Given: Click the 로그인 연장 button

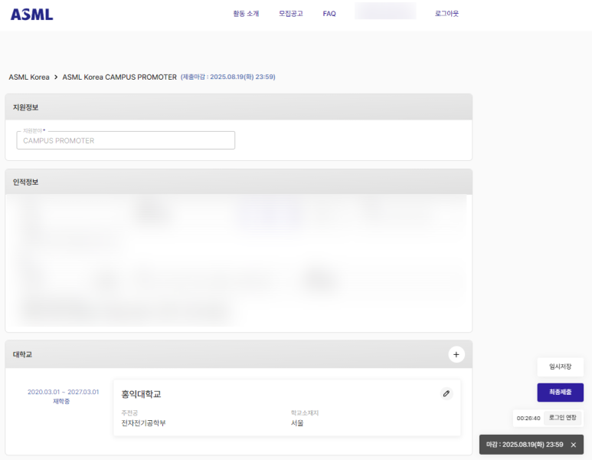Looking at the screenshot, I should pos(563,418).
